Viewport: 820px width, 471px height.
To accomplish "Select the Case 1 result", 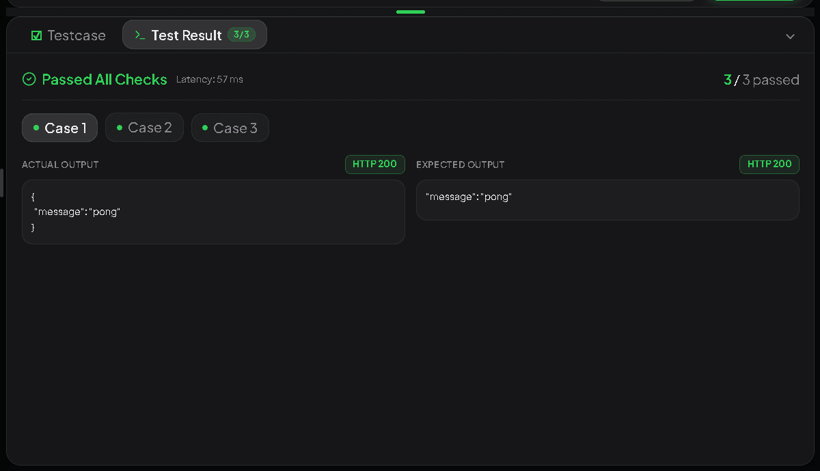I will (60, 128).
